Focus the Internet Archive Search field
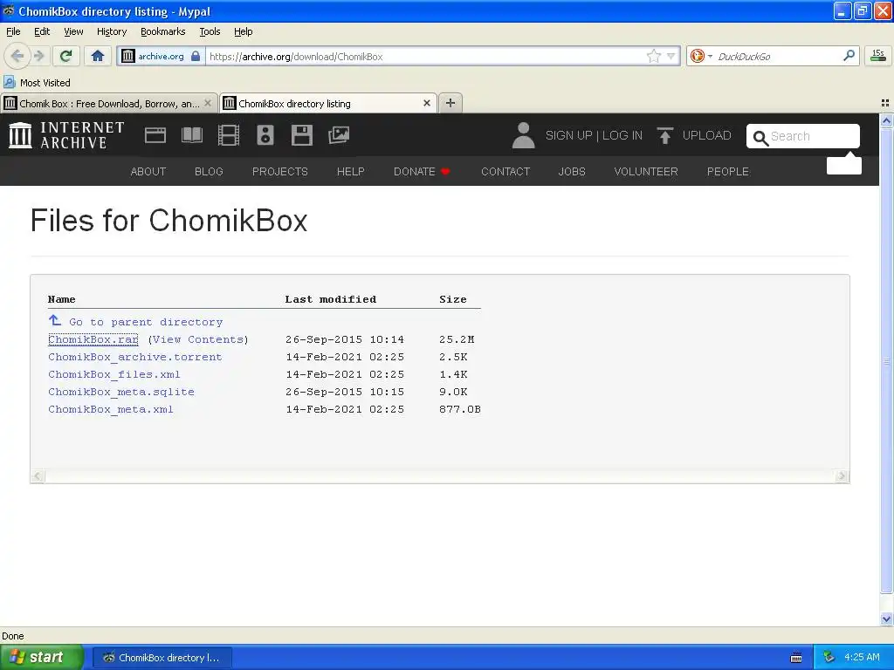This screenshot has height=670, width=894. (x=803, y=136)
